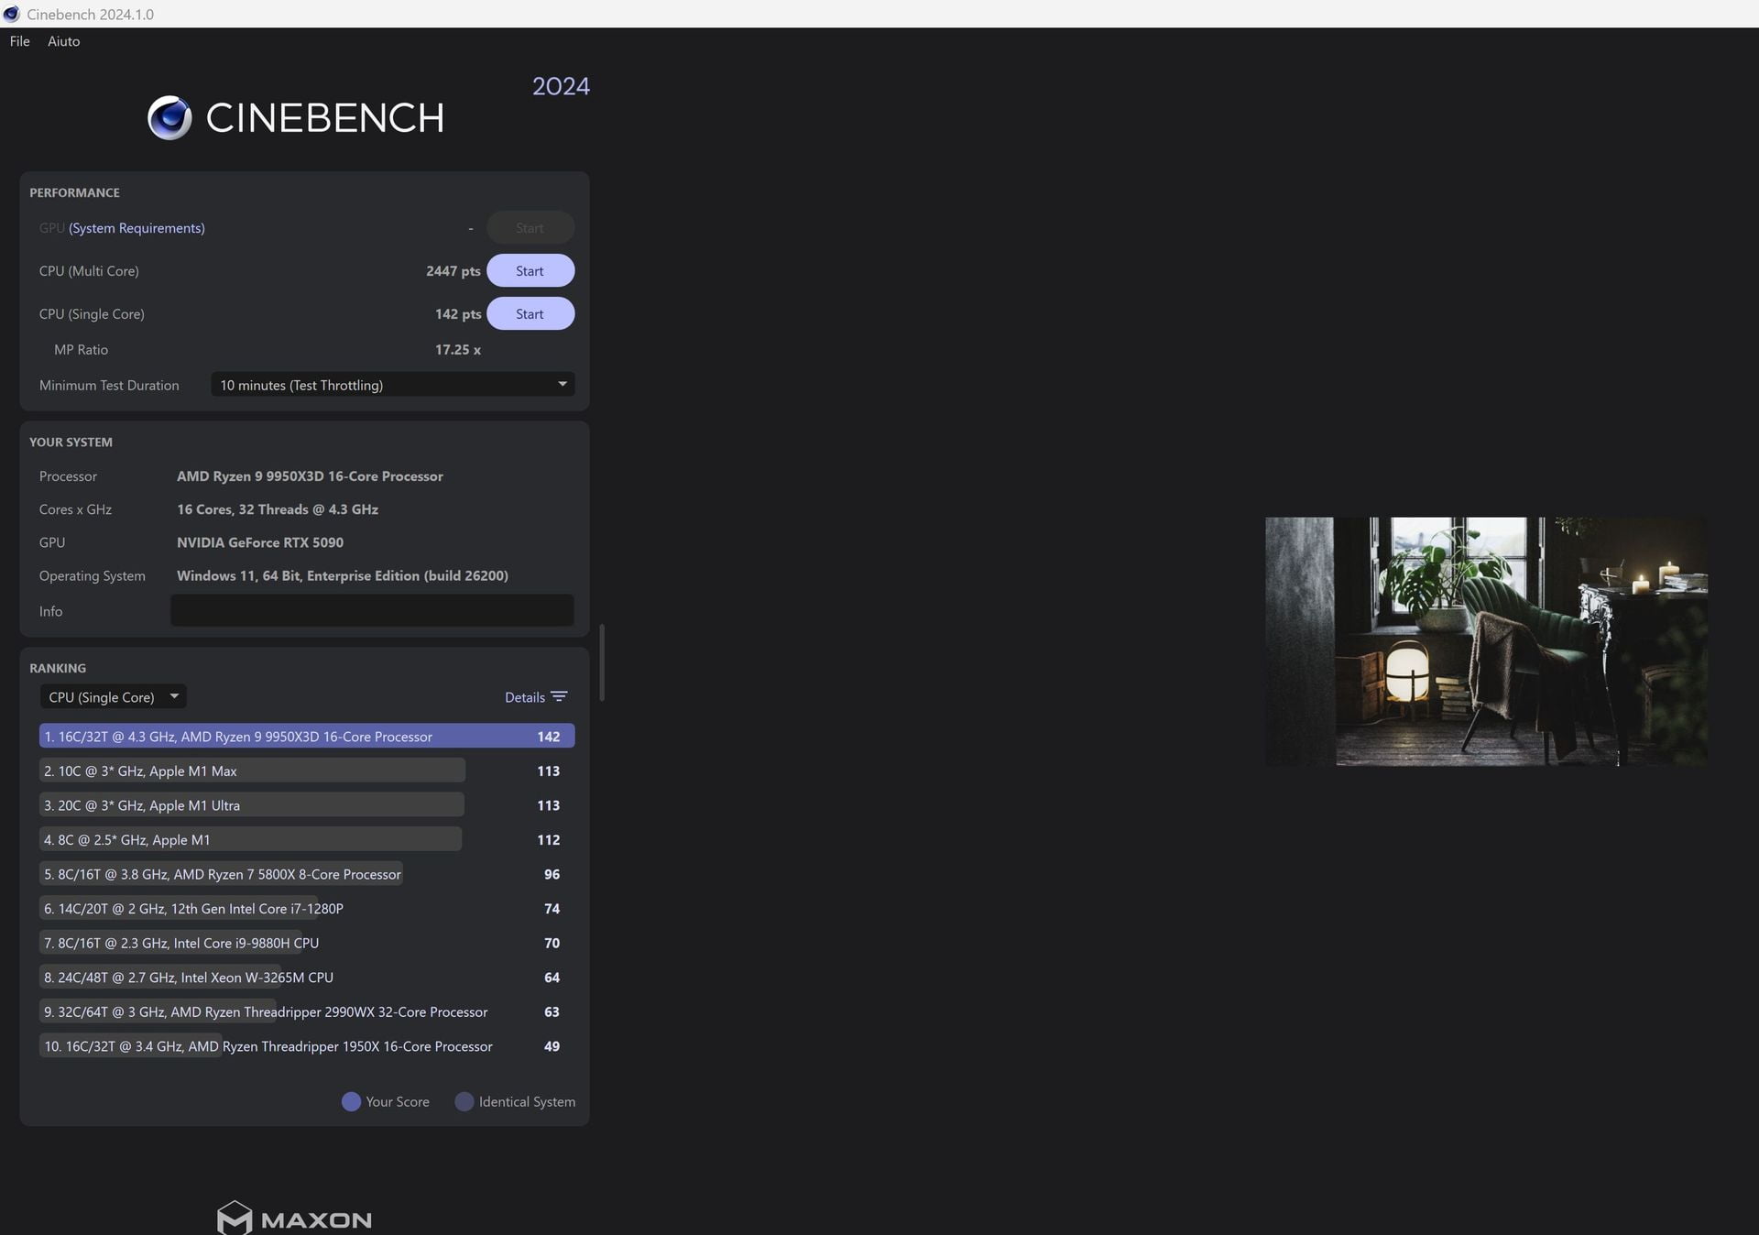Click the rendered room scene image
Image resolution: width=1759 pixels, height=1235 pixels.
(x=1486, y=641)
